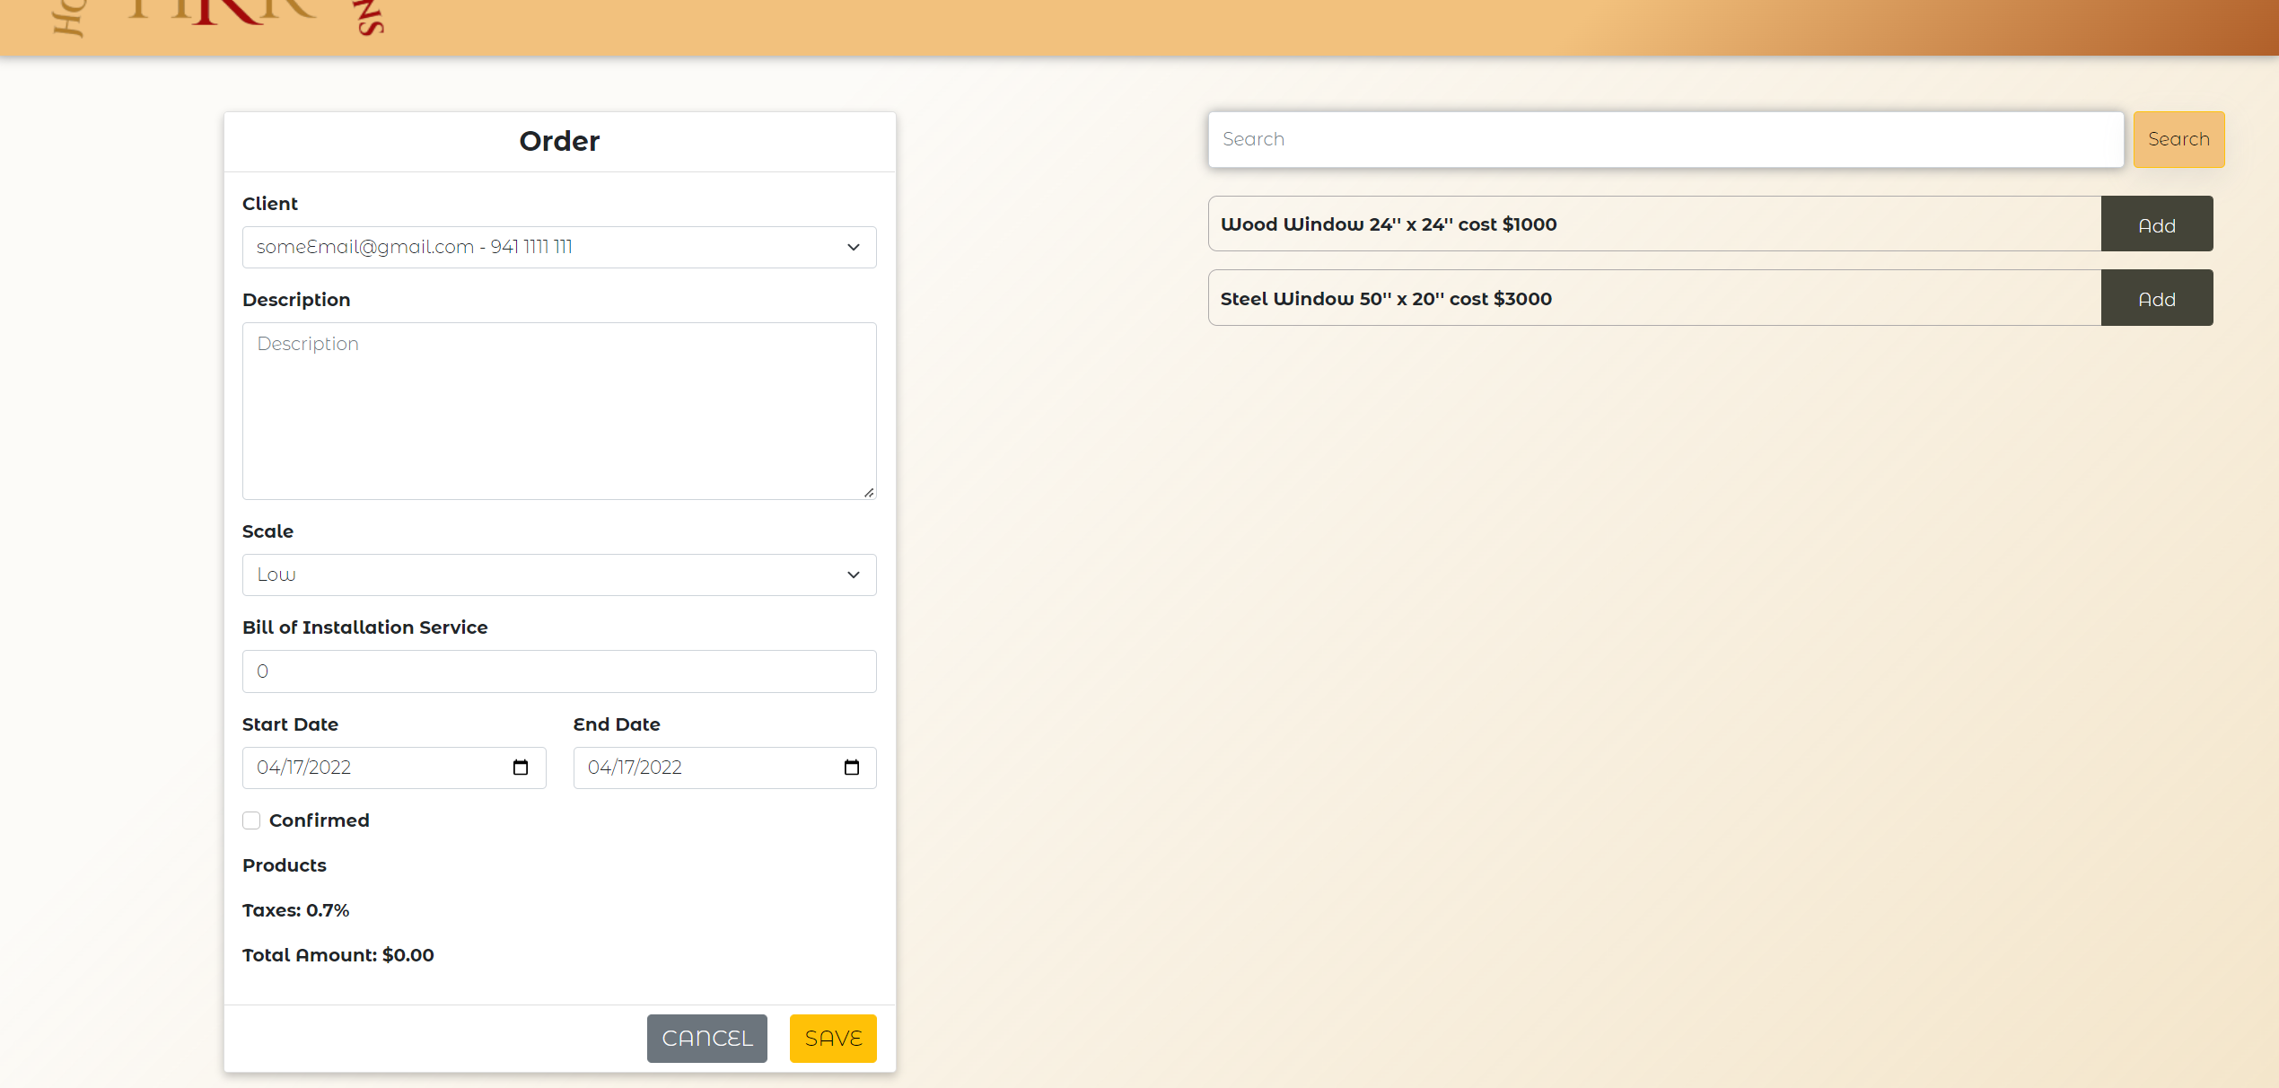Viewport: 2279px width, 1088px height.
Task: Click the Bill of Installation Service field
Action: [558, 671]
